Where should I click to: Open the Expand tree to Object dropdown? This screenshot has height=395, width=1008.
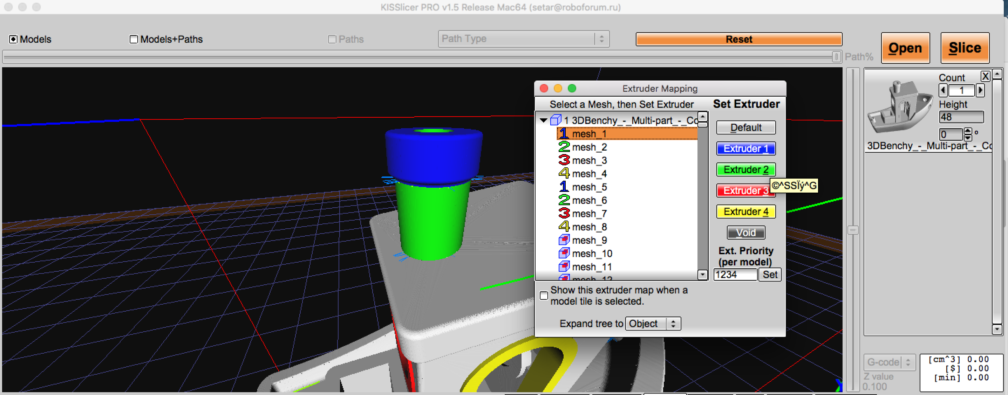point(653,324)
